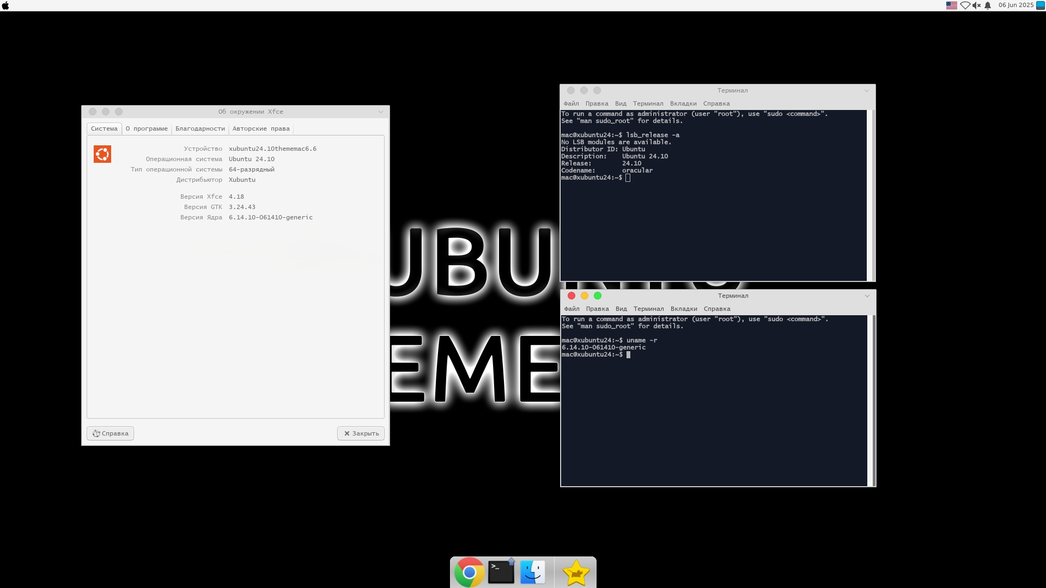The height and width of the screenshot is (588, 1046).
Task: Open Вид menu in lower Terminal
Action: (621, 309)
